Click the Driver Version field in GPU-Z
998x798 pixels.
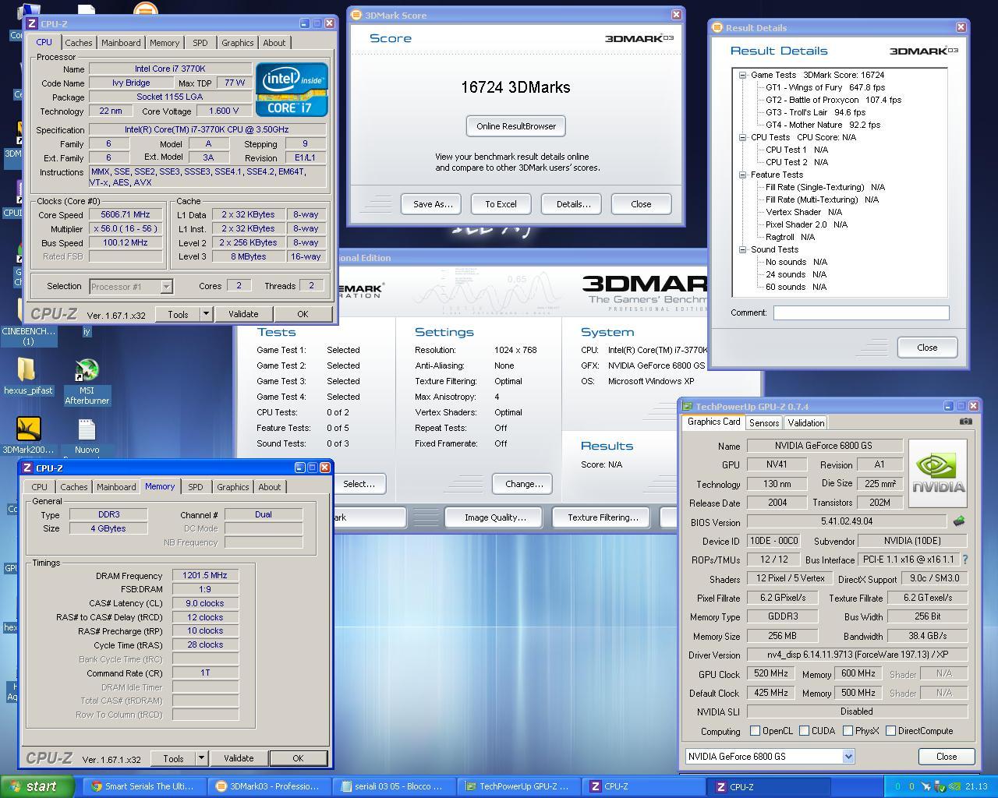coord(857,655)
